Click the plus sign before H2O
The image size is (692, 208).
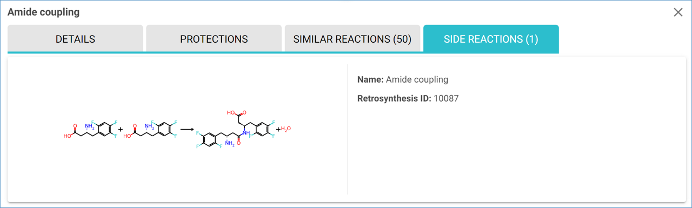[278, 130]
